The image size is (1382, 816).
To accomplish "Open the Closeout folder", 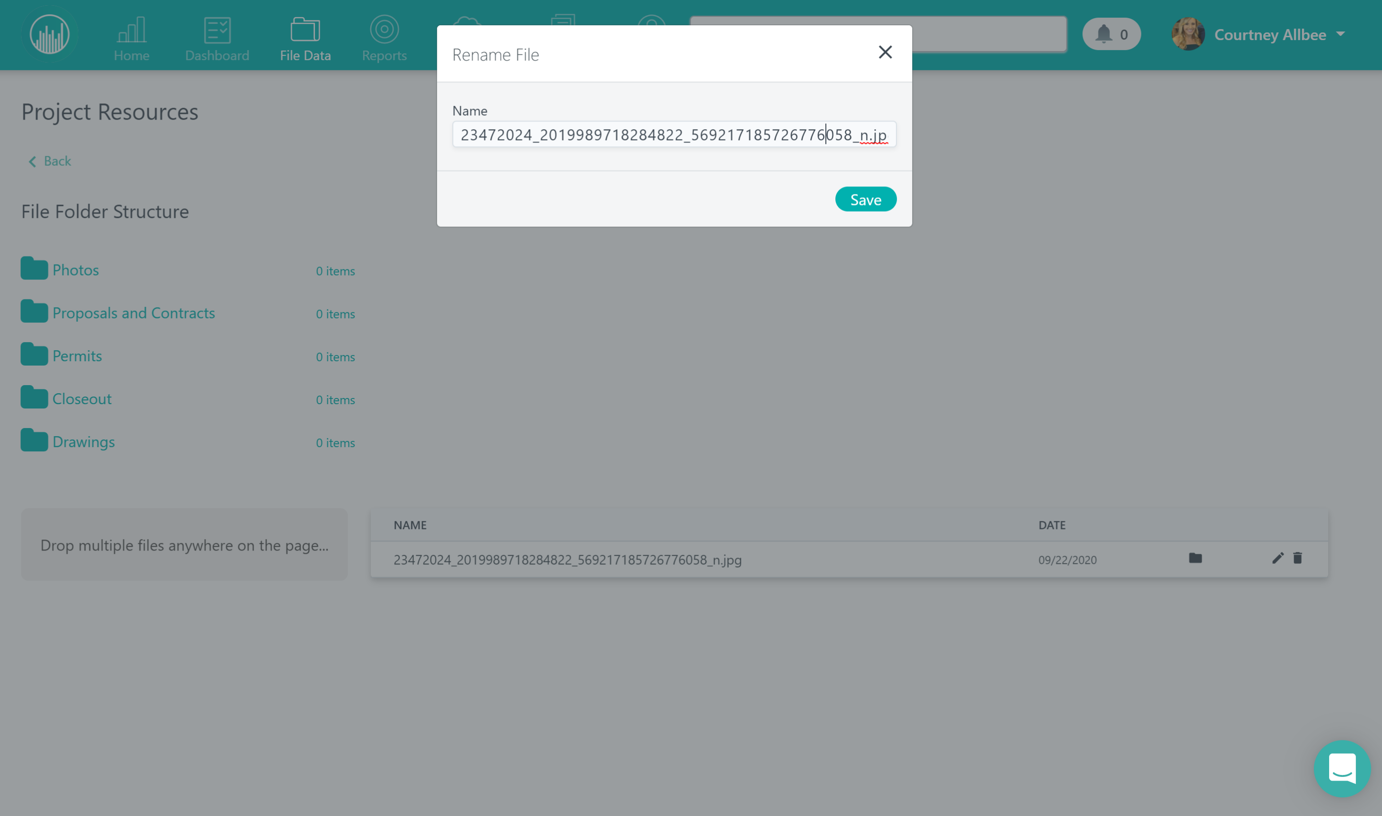I will [82, 398].
